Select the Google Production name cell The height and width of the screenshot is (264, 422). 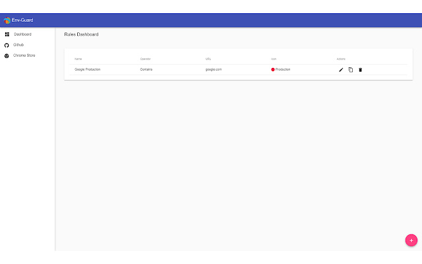pyautogui.click(x=87, y=69)
